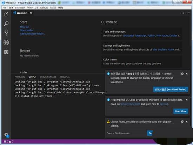Dismiss the usage data notification

tap(187, 100)
